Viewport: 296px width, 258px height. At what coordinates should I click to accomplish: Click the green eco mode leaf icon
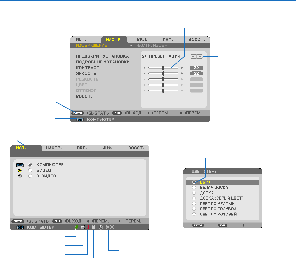coord(76,227)
